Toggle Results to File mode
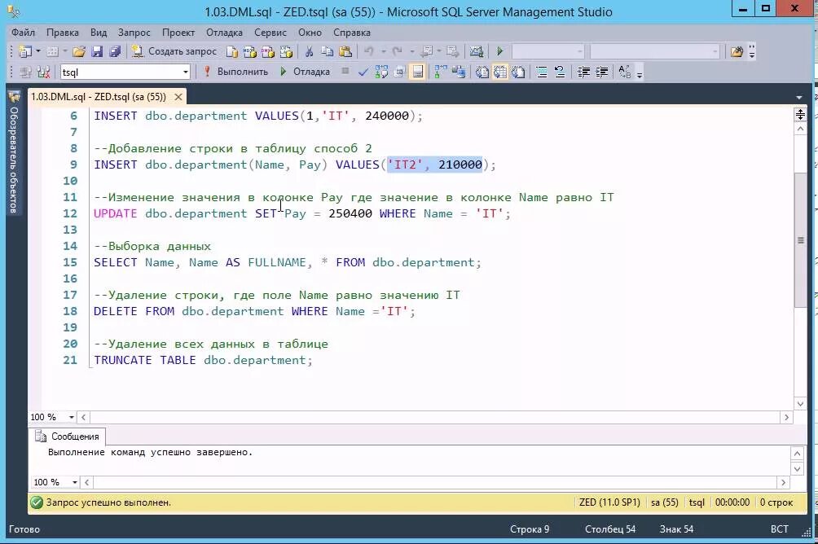 (518, 72)
